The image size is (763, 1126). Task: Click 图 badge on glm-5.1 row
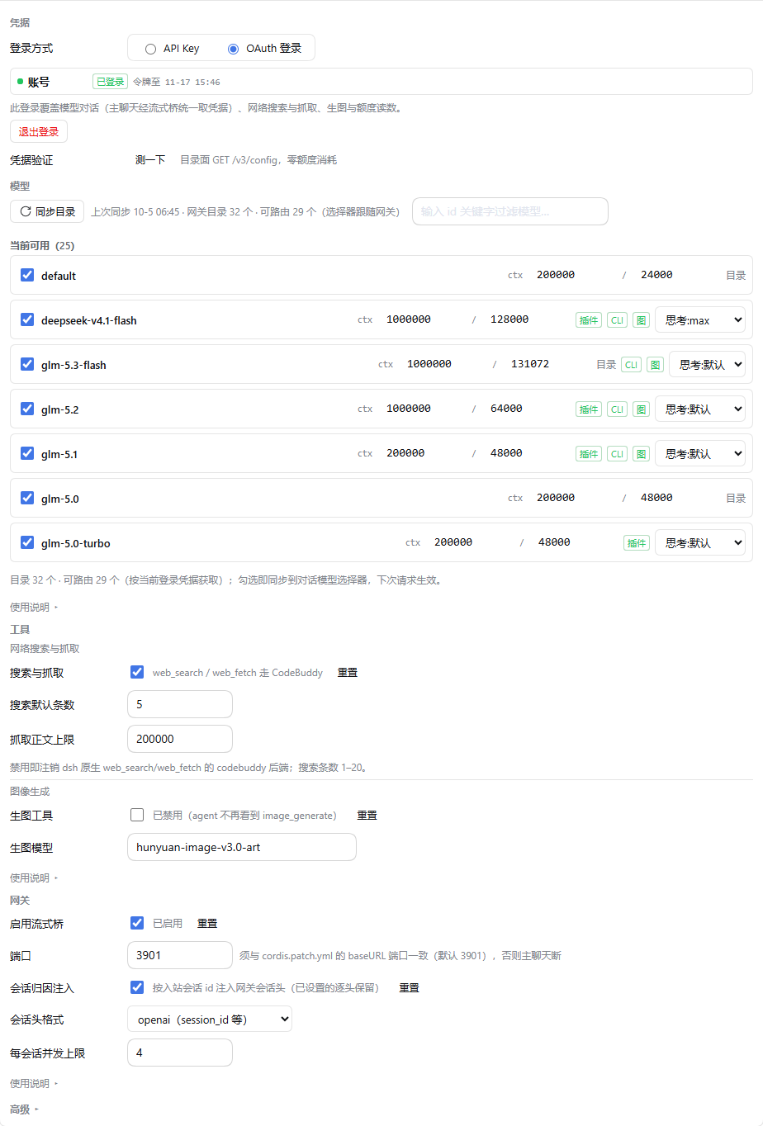pos(641,454)
